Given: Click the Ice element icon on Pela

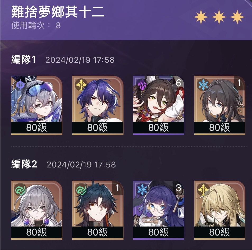Looking at the screenshot, I should click(x=142, y=189).
